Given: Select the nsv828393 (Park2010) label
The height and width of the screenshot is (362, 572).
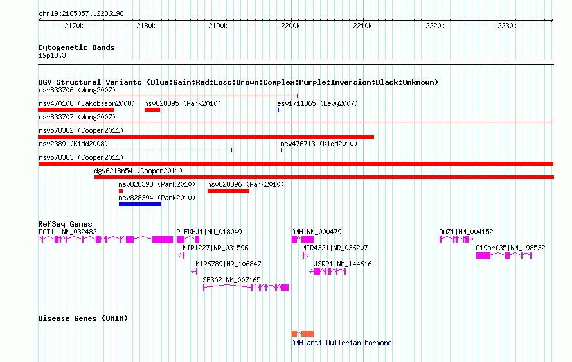Looking at the screenshot, I should click(157, 184).
